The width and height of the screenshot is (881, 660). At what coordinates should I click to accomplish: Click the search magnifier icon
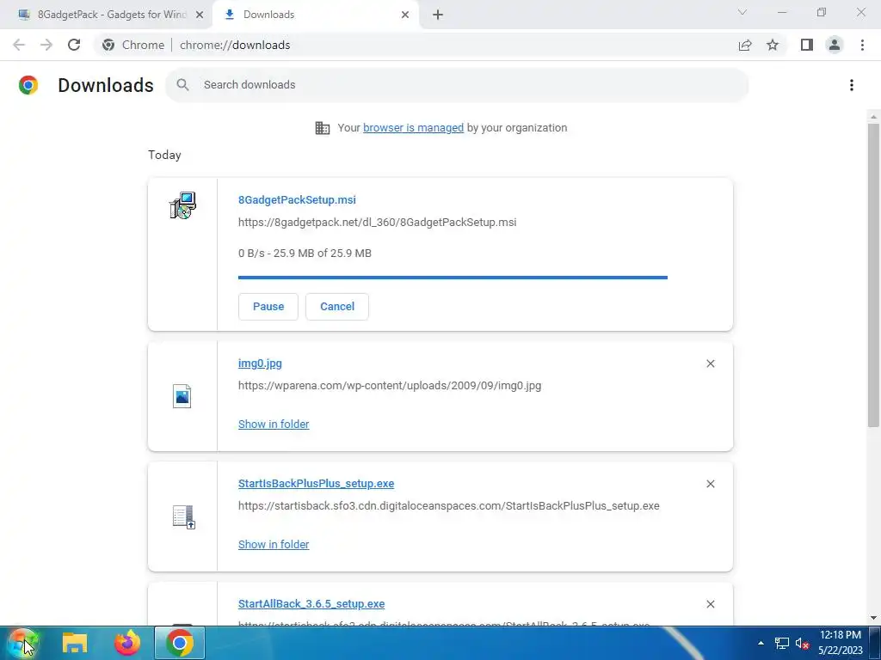[x=182, y=85]
